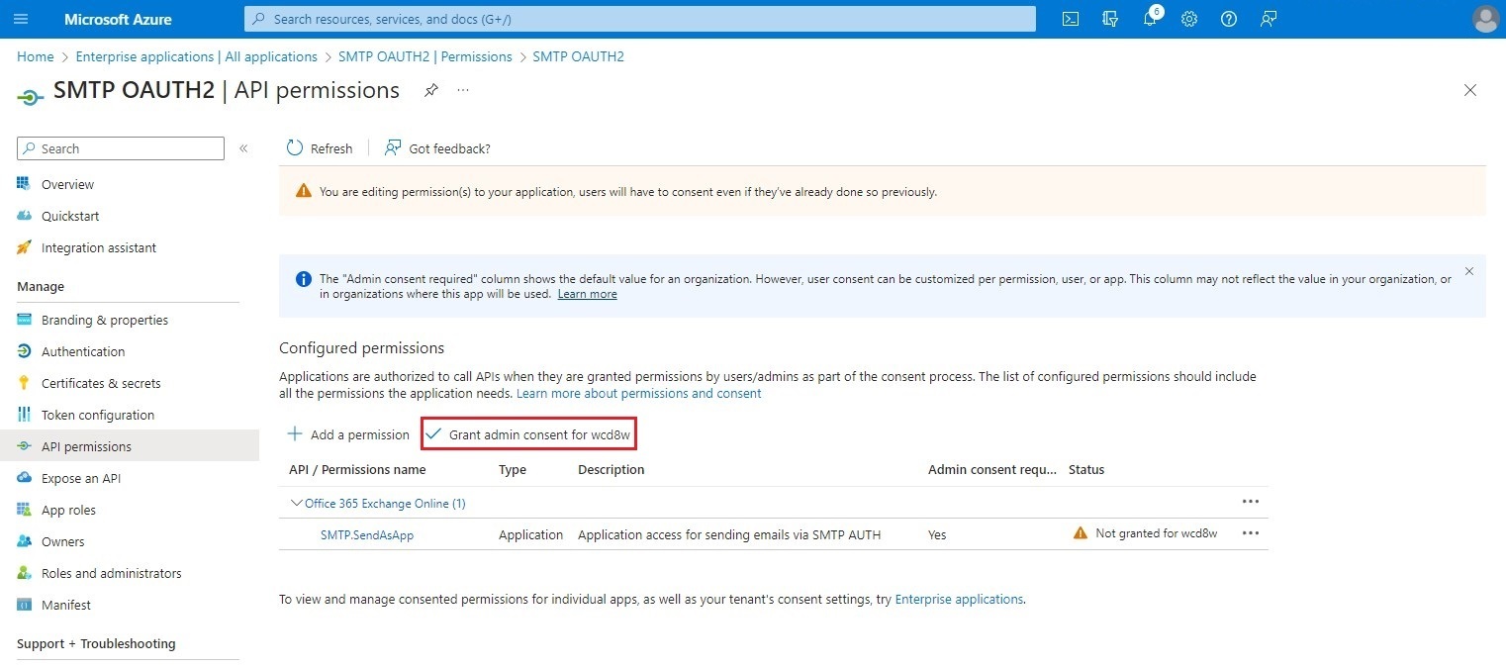
Task: Send feedback via the megaphone person icon
Action: point(1269,19)
